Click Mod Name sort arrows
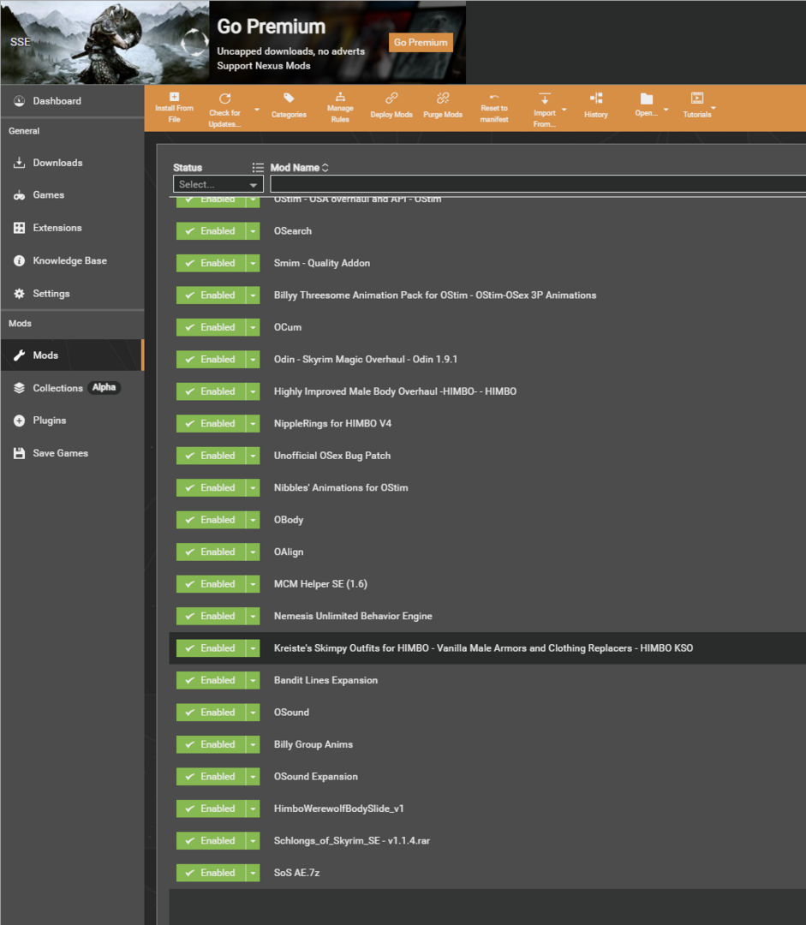 pyautogui.click(x=325, y=168)
